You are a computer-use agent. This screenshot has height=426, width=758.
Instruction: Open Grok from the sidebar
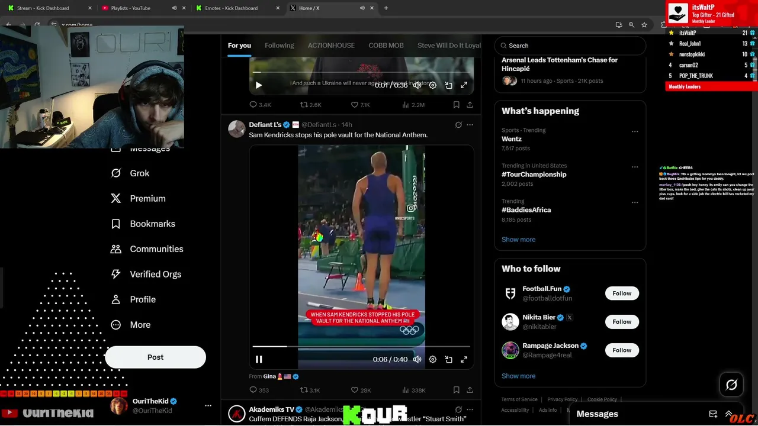tap(130, 173)
